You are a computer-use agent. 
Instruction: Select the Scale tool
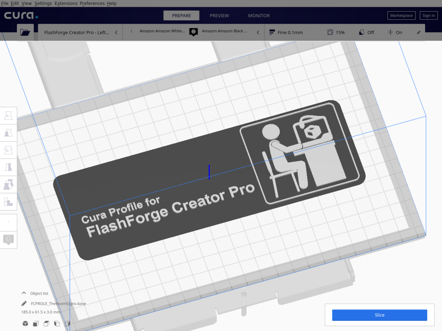[x=9, y=133]
